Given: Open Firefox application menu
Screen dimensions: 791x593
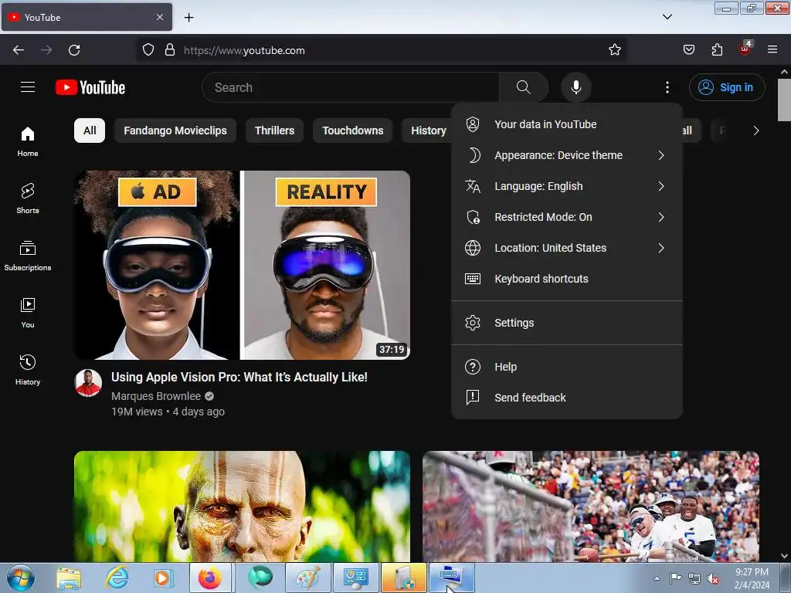Looking at the screenshot, I should (772, 50).
